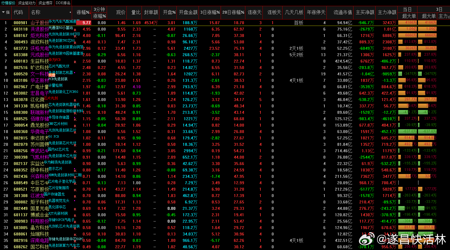Viewport: 450px width, 250px height.
Task: Sort by the 开盘金额 column header
Action: [188, 12]
